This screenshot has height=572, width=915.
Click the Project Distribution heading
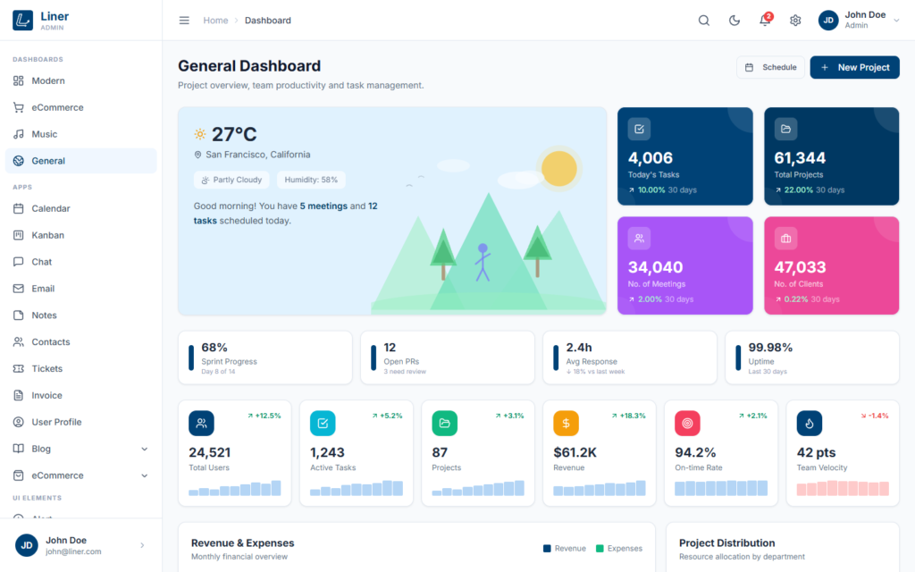point(727,543)
